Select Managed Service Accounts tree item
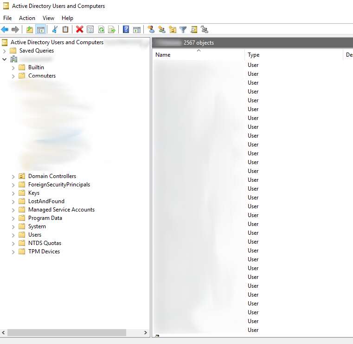 (61, 209)
